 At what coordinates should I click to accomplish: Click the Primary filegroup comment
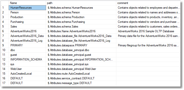pos(148,45)
